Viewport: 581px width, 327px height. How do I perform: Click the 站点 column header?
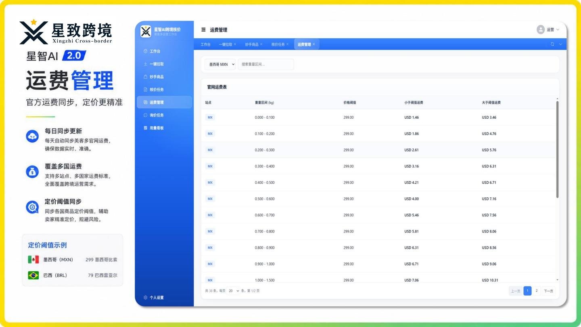208,103
